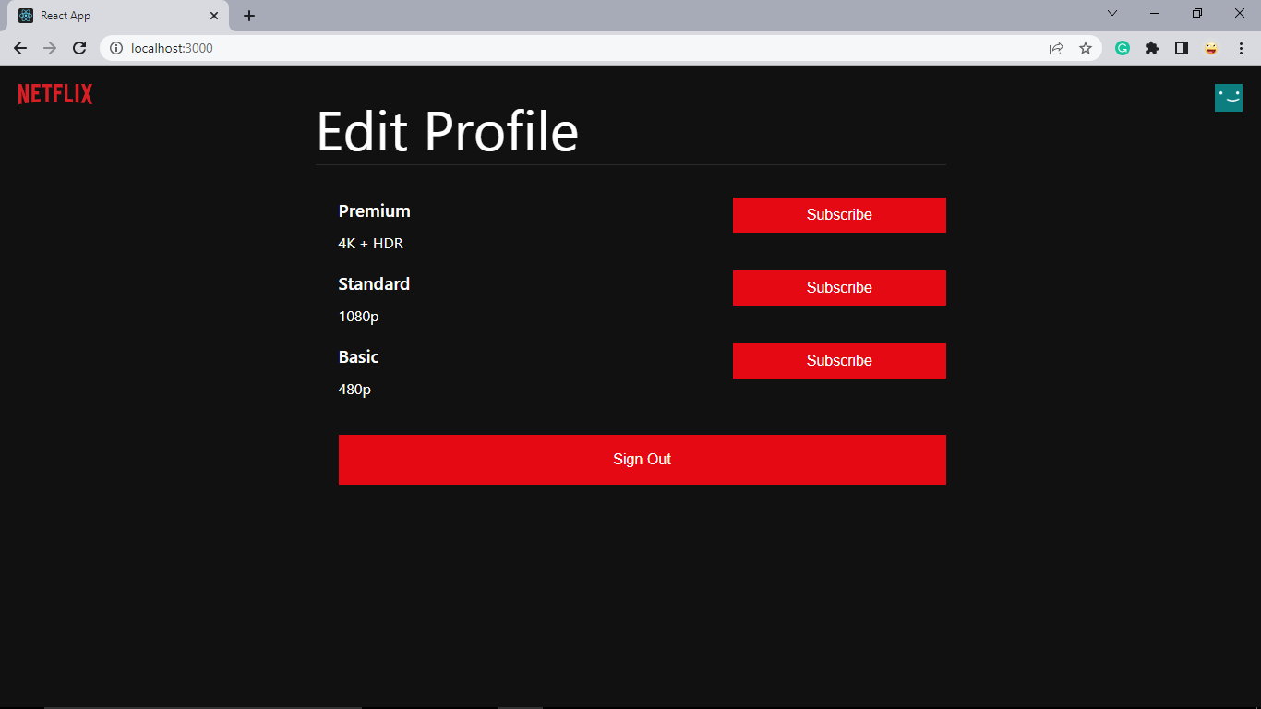Click the Sign Out button

point(642,459)
